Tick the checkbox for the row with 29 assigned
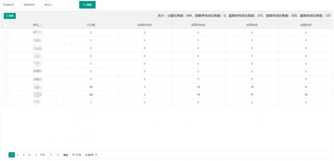Image resolution: width=334 pixels, height=161 pixels. click(6, 87)
